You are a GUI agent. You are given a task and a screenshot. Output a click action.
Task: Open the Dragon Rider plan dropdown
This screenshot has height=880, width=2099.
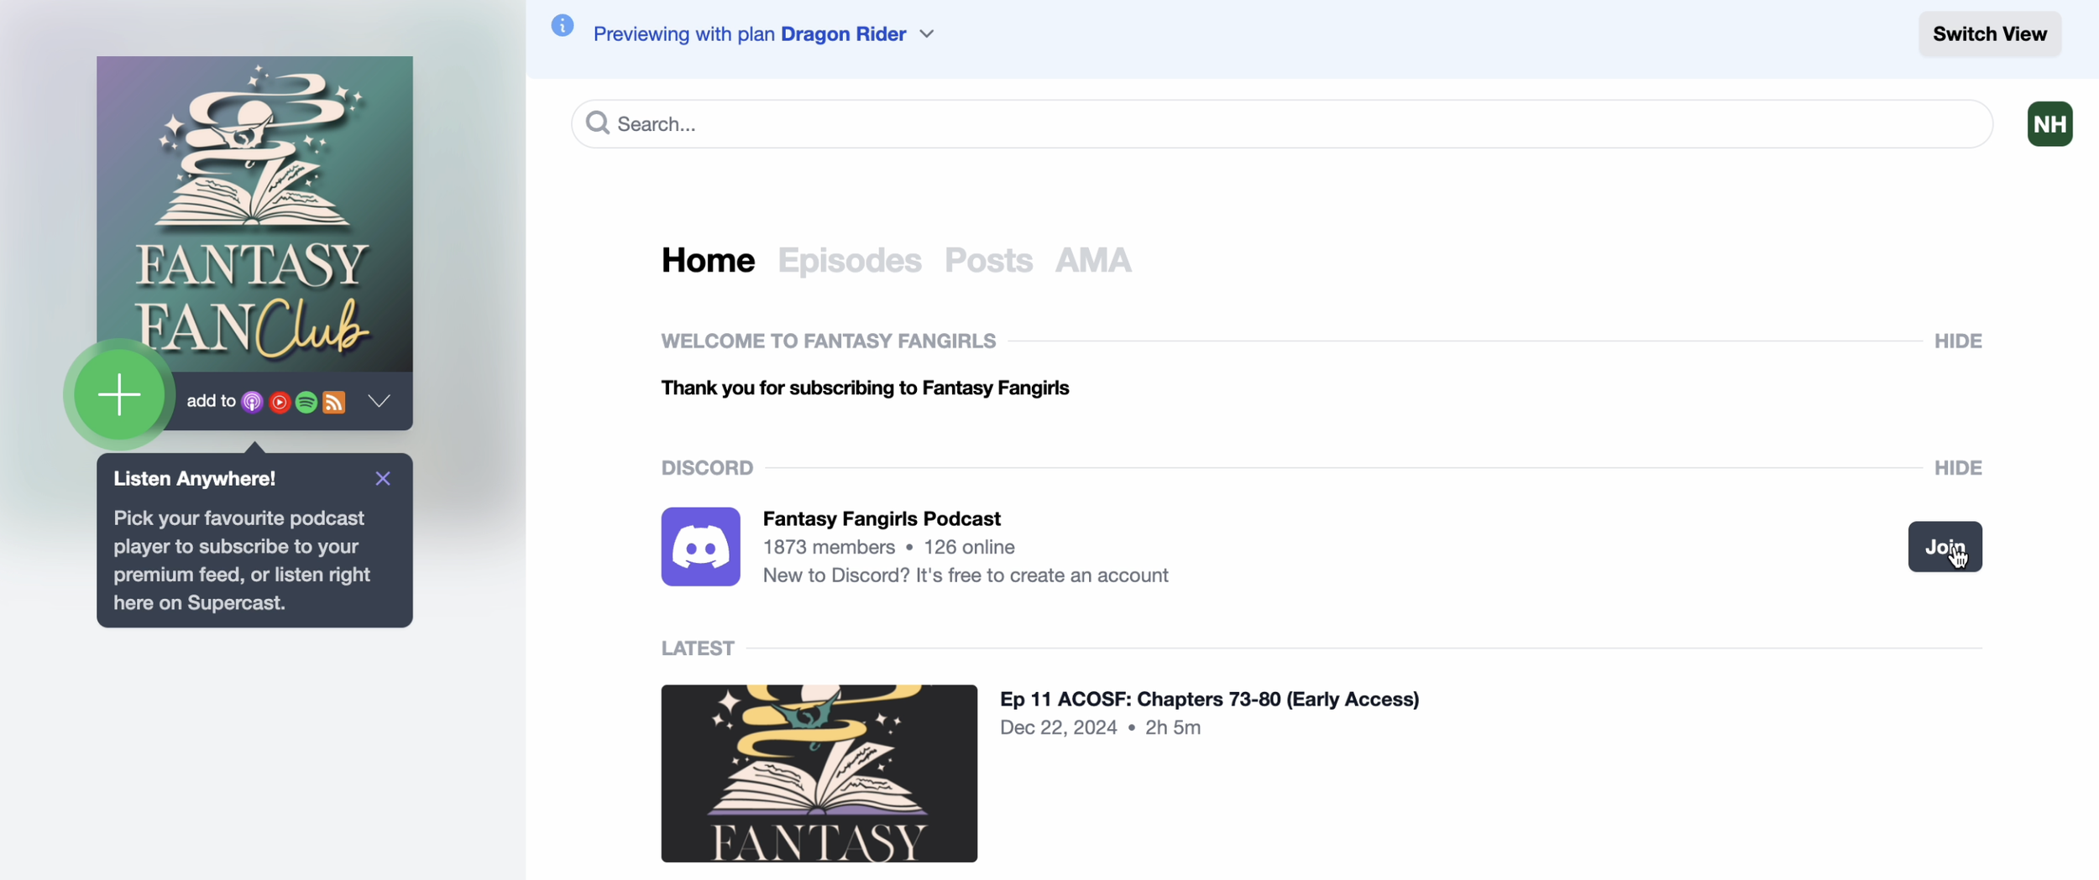[858, 34]
